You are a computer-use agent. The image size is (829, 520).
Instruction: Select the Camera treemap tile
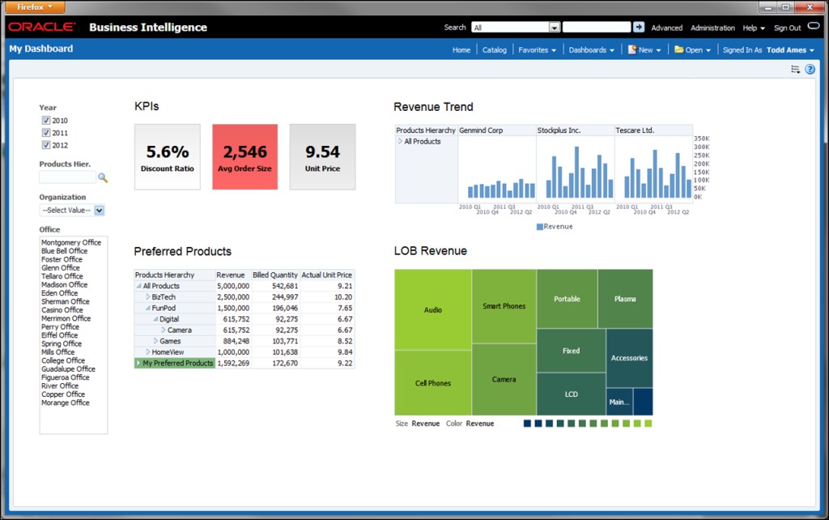pyautogui.click(x=504, y=379)
